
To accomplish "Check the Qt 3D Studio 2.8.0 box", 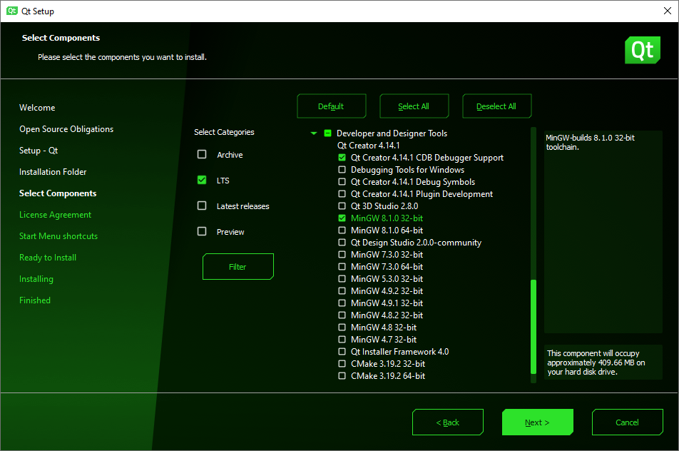I will [342, 206].
